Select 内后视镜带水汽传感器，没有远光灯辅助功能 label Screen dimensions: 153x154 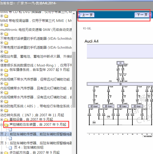pyautogui.click(x=36, y=97)
